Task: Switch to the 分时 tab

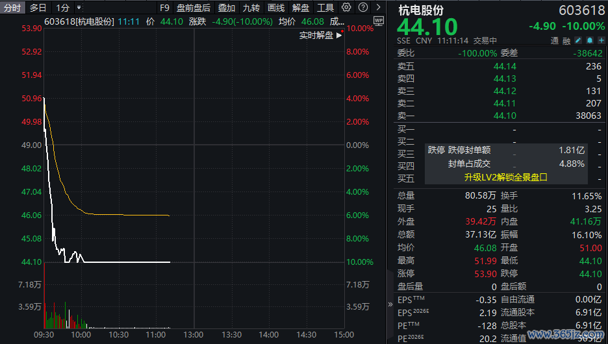Action: click(12, 7)
